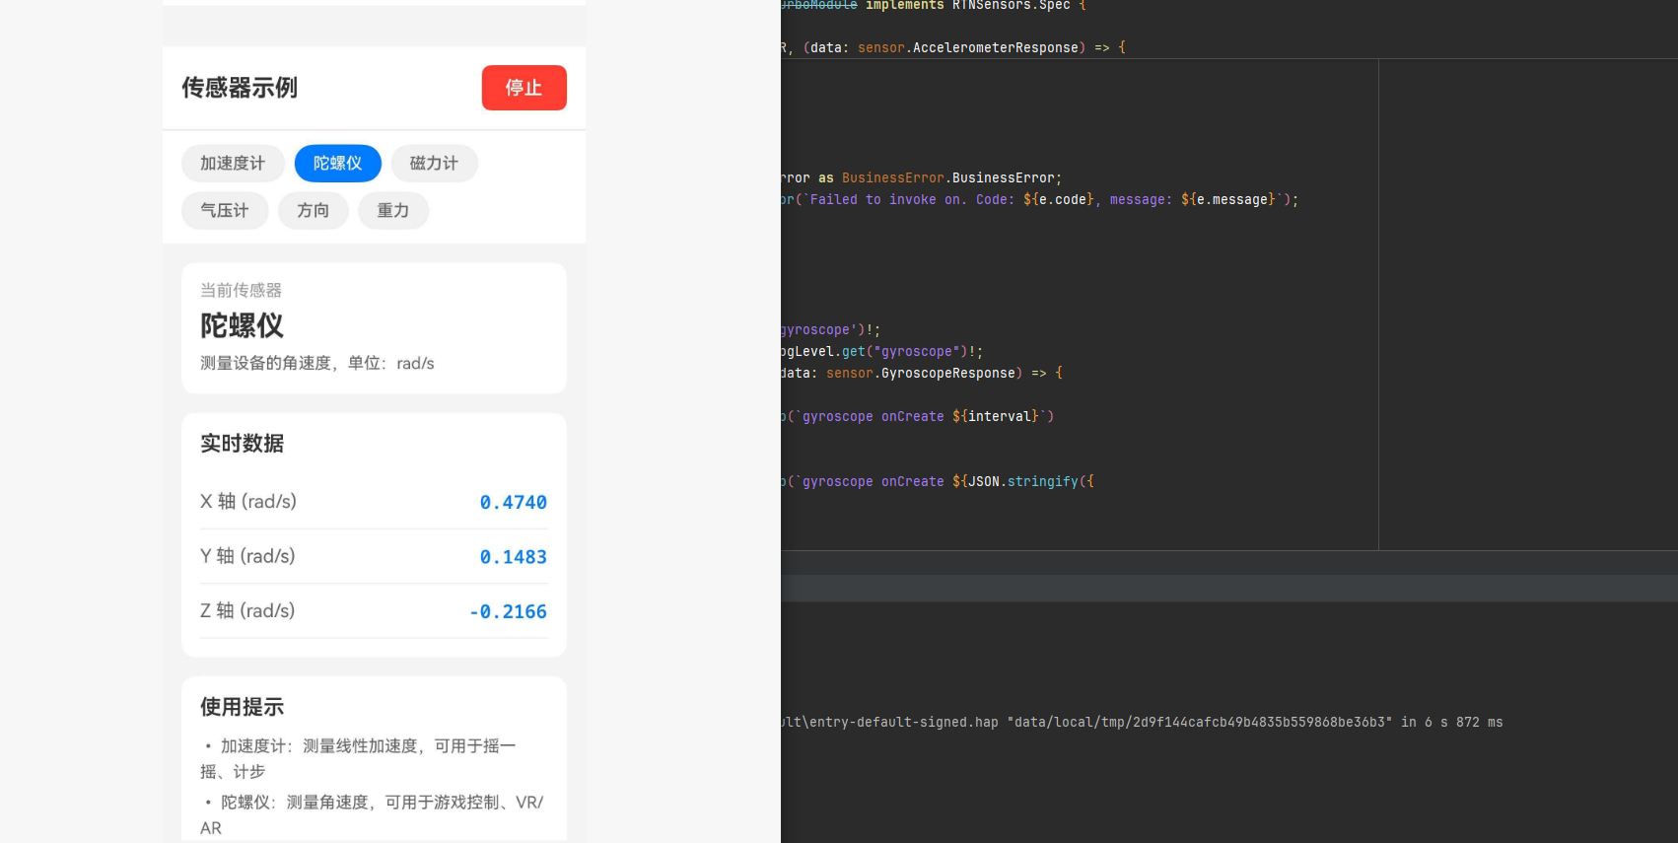Click the sensor.GyroscopeResponse code line

pyautogui.click(x=922, y=373)
